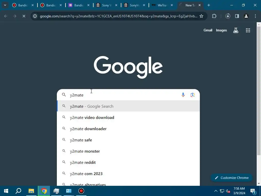Screen dimensions: 261x196
Task: Select 'y2mate monster' suggestion
Action: (128, 151)
